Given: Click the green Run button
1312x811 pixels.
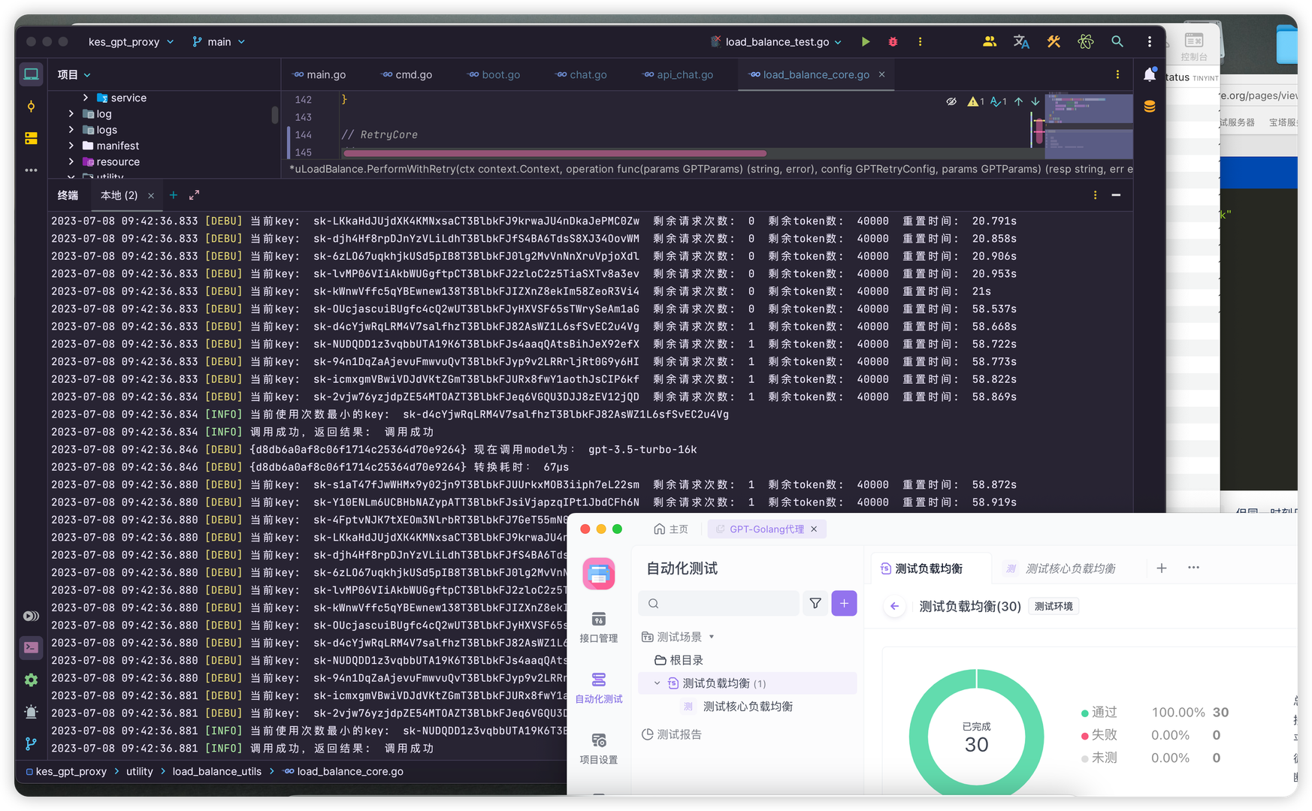Looking at the screenshot, I should (x=866, y=42).
